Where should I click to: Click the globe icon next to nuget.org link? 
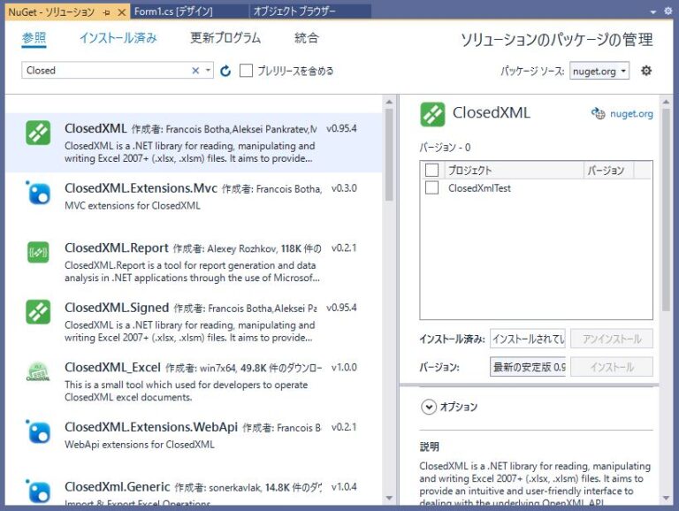(x=598, y=113)
